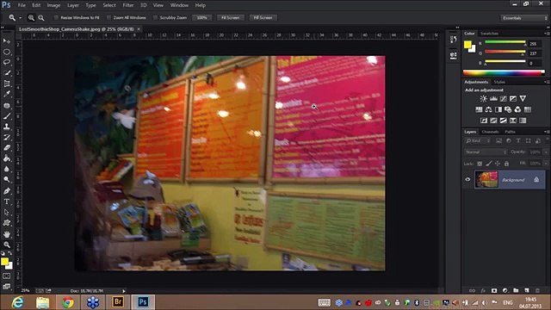Image resolution: width=551 pixels, height=310 pixels.
Task: Add a Brightness/Contrast adjustment
Action: coord(484,99)
